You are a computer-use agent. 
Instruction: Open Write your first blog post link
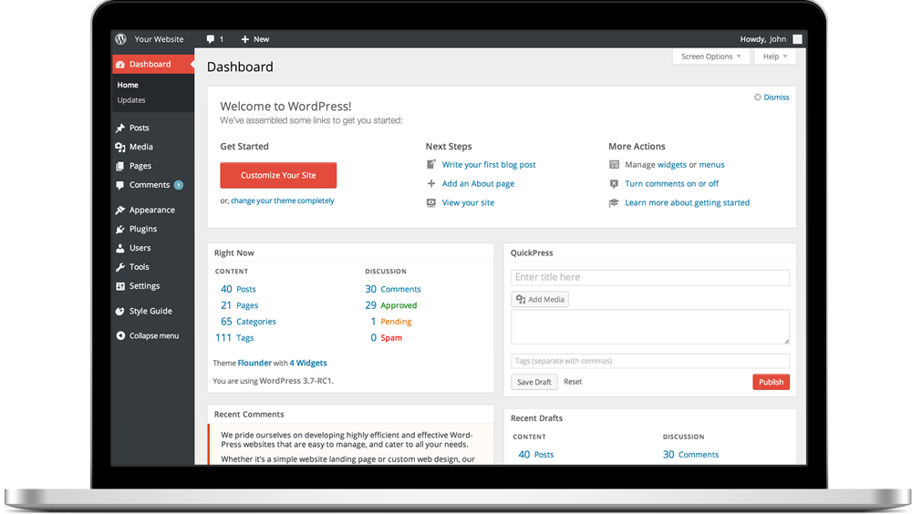pyautogui.click(x=489, y=165)
